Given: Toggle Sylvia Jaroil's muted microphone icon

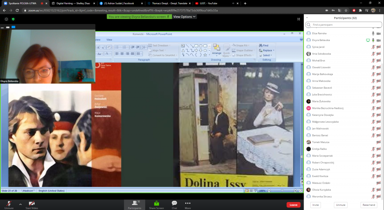Looking at the screenshot, I should coord(373,47).
